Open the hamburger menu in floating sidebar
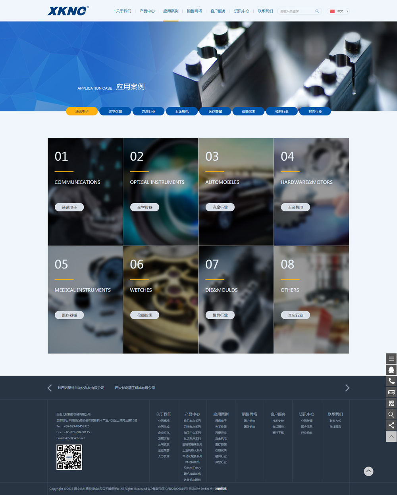397x495 pixels. [391, 359]
